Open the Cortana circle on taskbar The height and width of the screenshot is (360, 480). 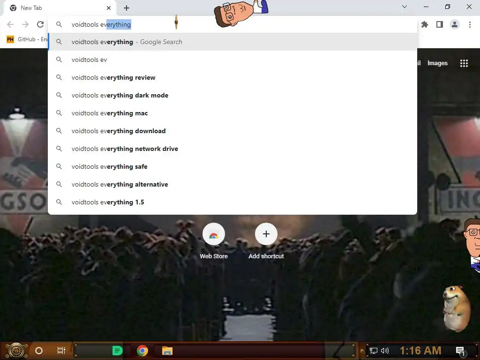38,351
